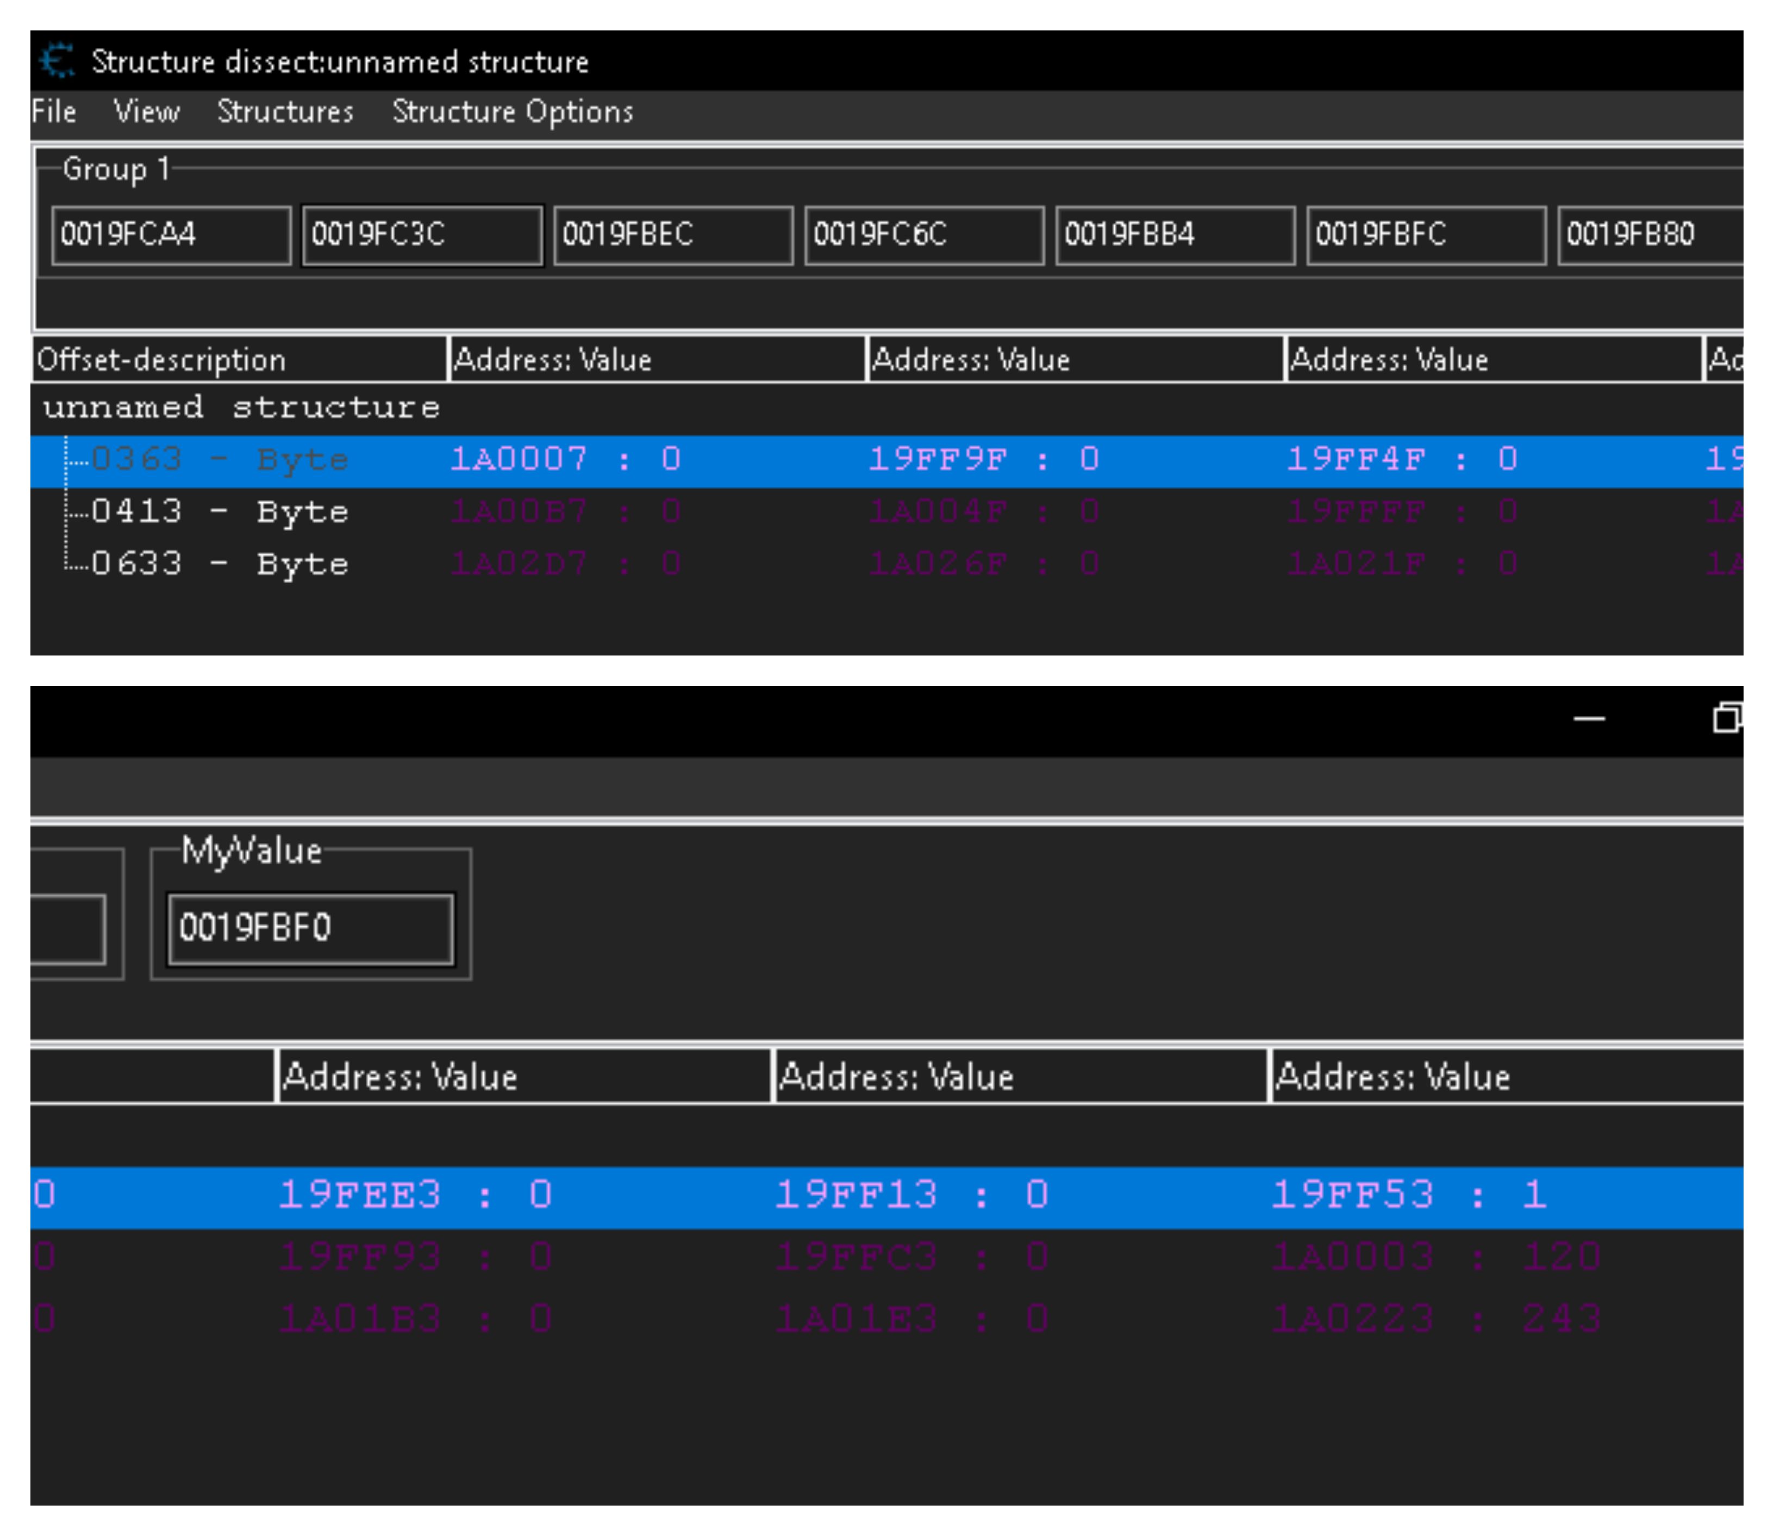Click the address field containing 0019FC3C

coord(422,235)
